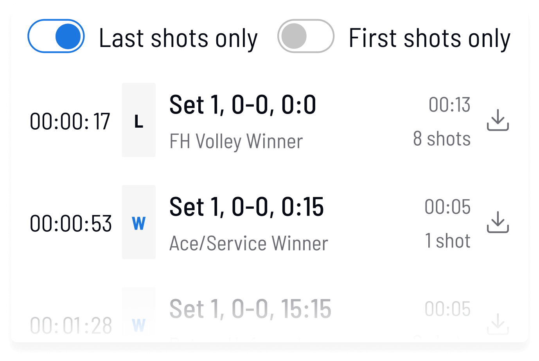Image resolution: width=539 pixels, height=361 pixels.
Task: Click the Last shots only label
Action: click(178, 38)
